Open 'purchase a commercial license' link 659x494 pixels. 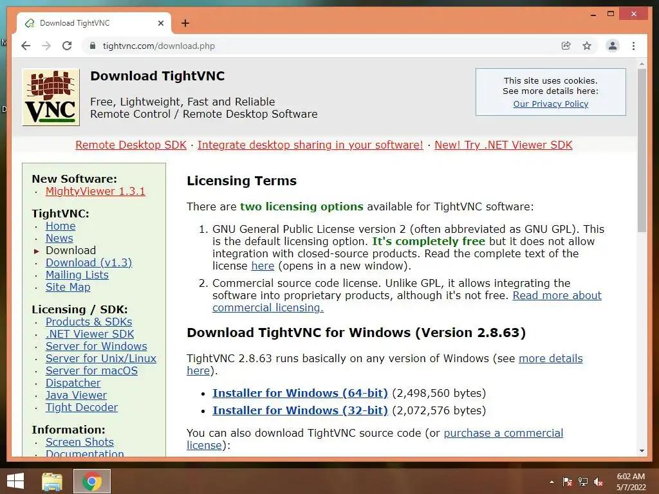coord(503,433)
